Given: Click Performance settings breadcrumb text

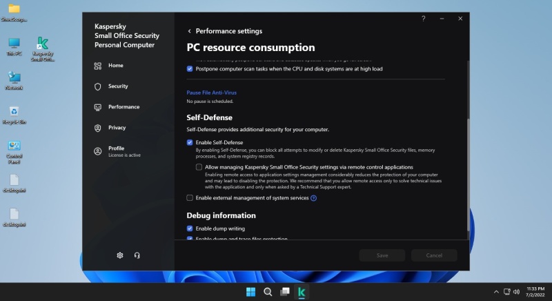Looking at the screenshot, I should [229, 31].
